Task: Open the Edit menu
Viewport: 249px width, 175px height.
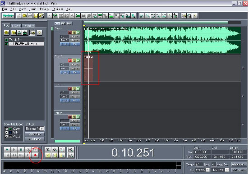Action: [13, 9]
